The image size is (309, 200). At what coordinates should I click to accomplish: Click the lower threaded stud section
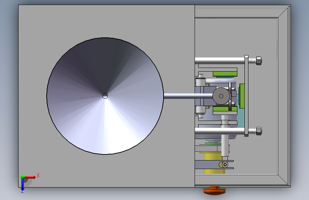[252, 131]
